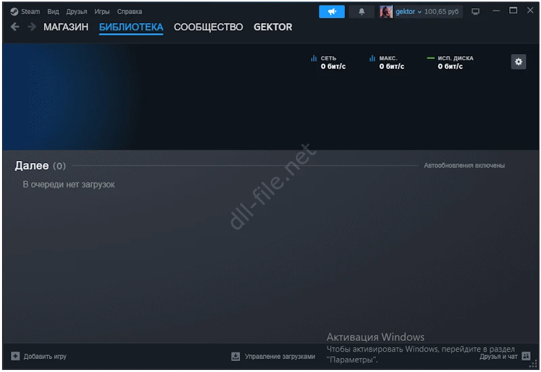Open notifications bell
The height and width of the screenshot is (372, 541).
pos(362,11)
